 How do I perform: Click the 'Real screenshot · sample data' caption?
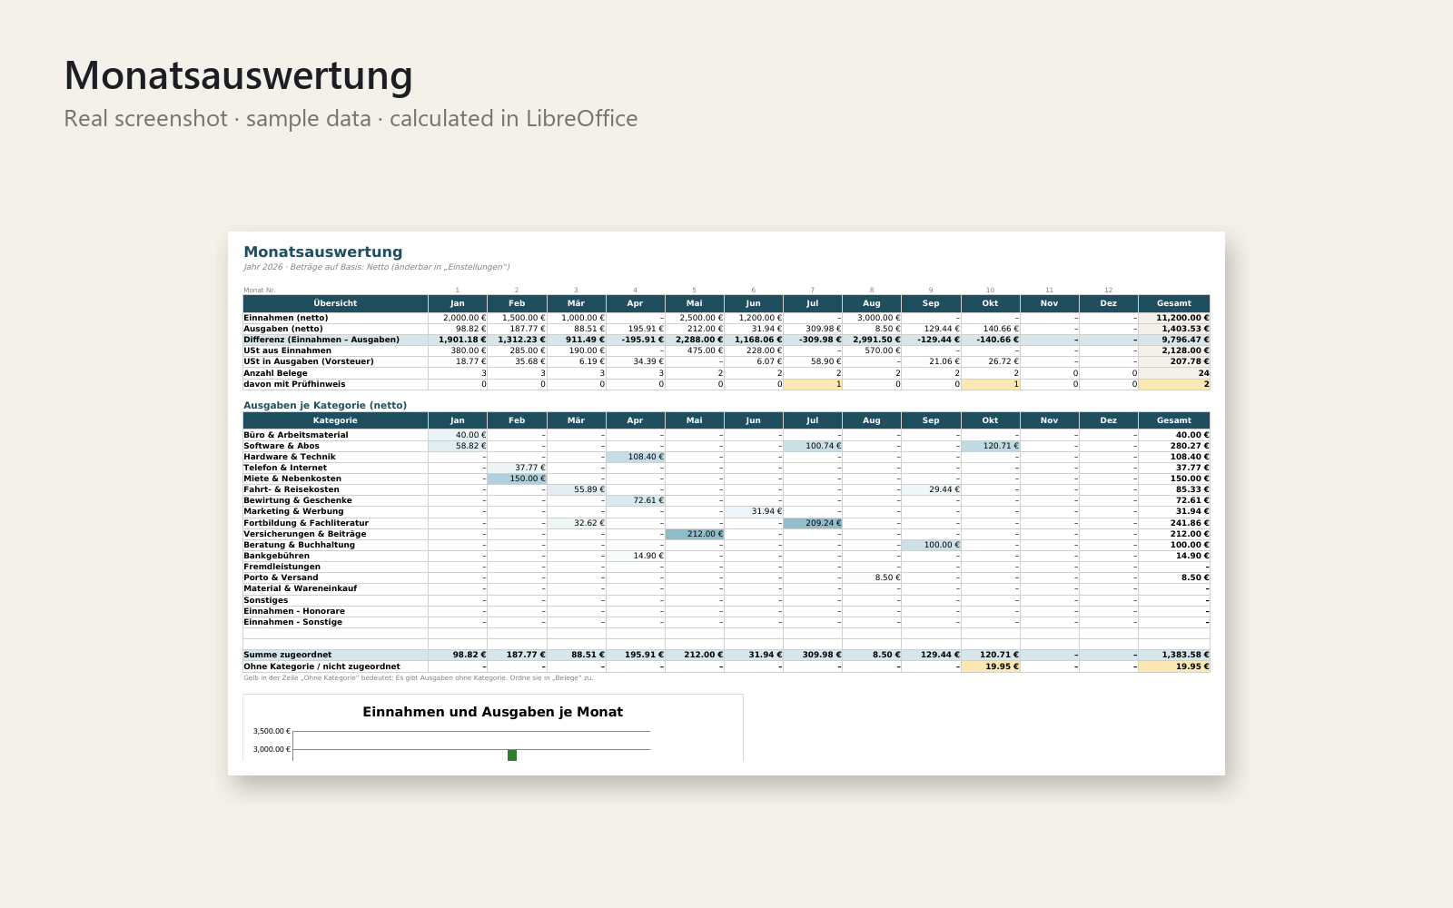[351, 119]
